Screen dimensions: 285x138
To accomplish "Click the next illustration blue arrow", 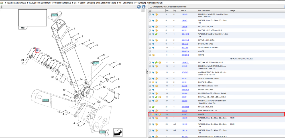I will [143, 7].
